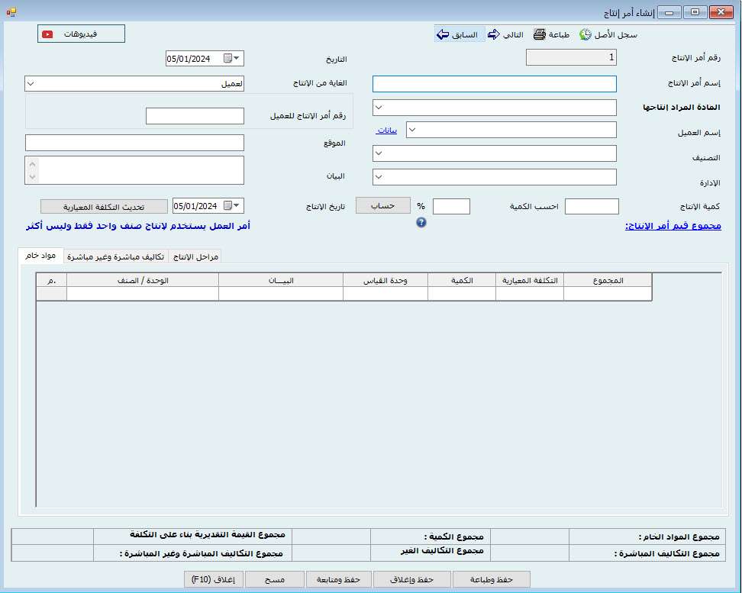Click the حفظ ومتابعة button
This screenshot has width=742, height=593.
338,579
